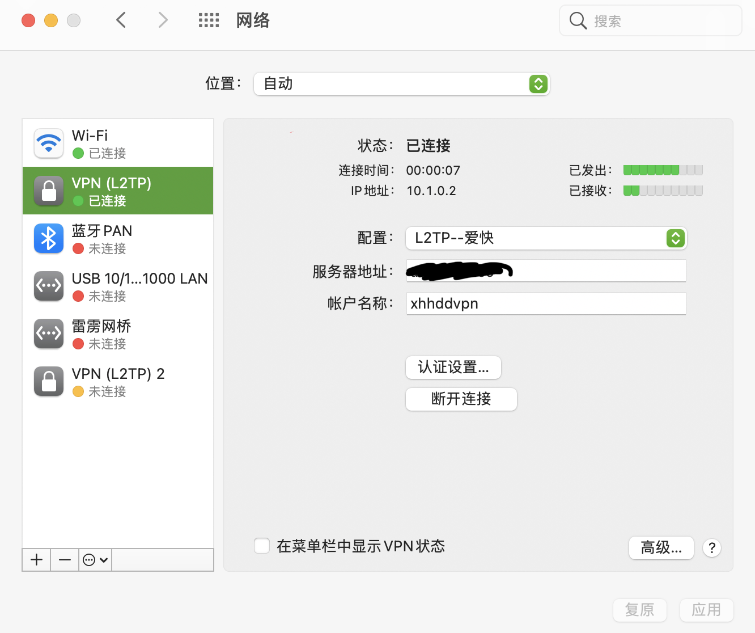Show all preferences grid icon

(x=209, y=20)
